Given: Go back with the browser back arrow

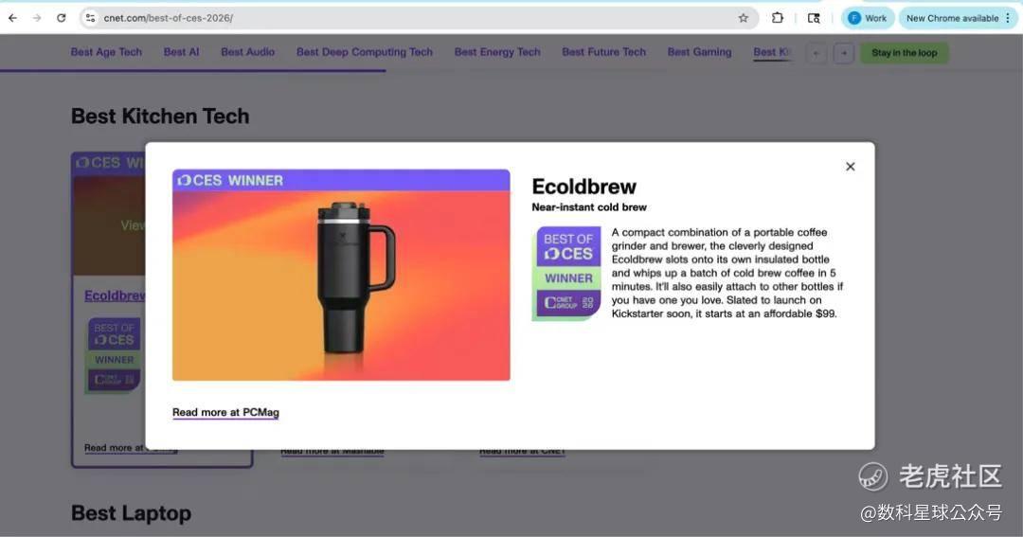Looking at the screenshot, I should pos(12,18).
